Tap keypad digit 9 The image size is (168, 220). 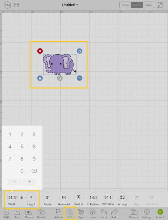[34, 158]
